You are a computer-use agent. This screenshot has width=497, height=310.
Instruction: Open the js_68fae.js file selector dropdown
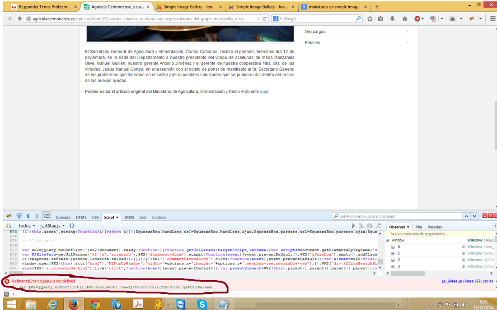[x=52, y=226]
